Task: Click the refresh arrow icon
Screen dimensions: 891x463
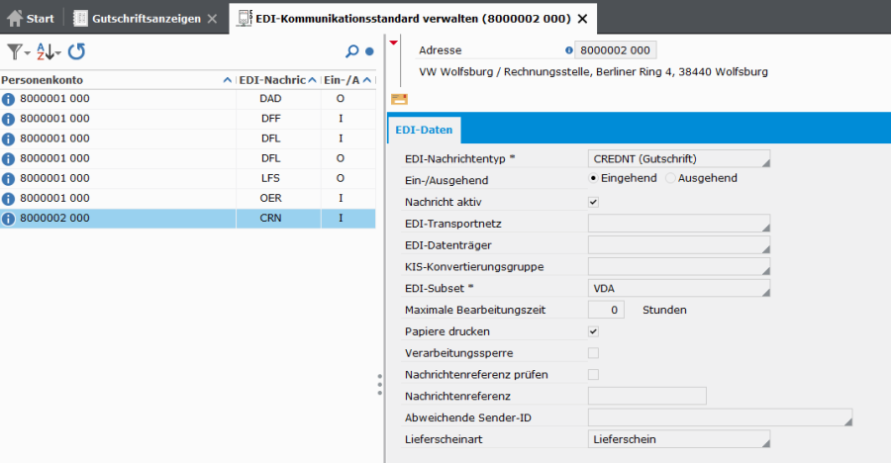Action: point(76,51)
